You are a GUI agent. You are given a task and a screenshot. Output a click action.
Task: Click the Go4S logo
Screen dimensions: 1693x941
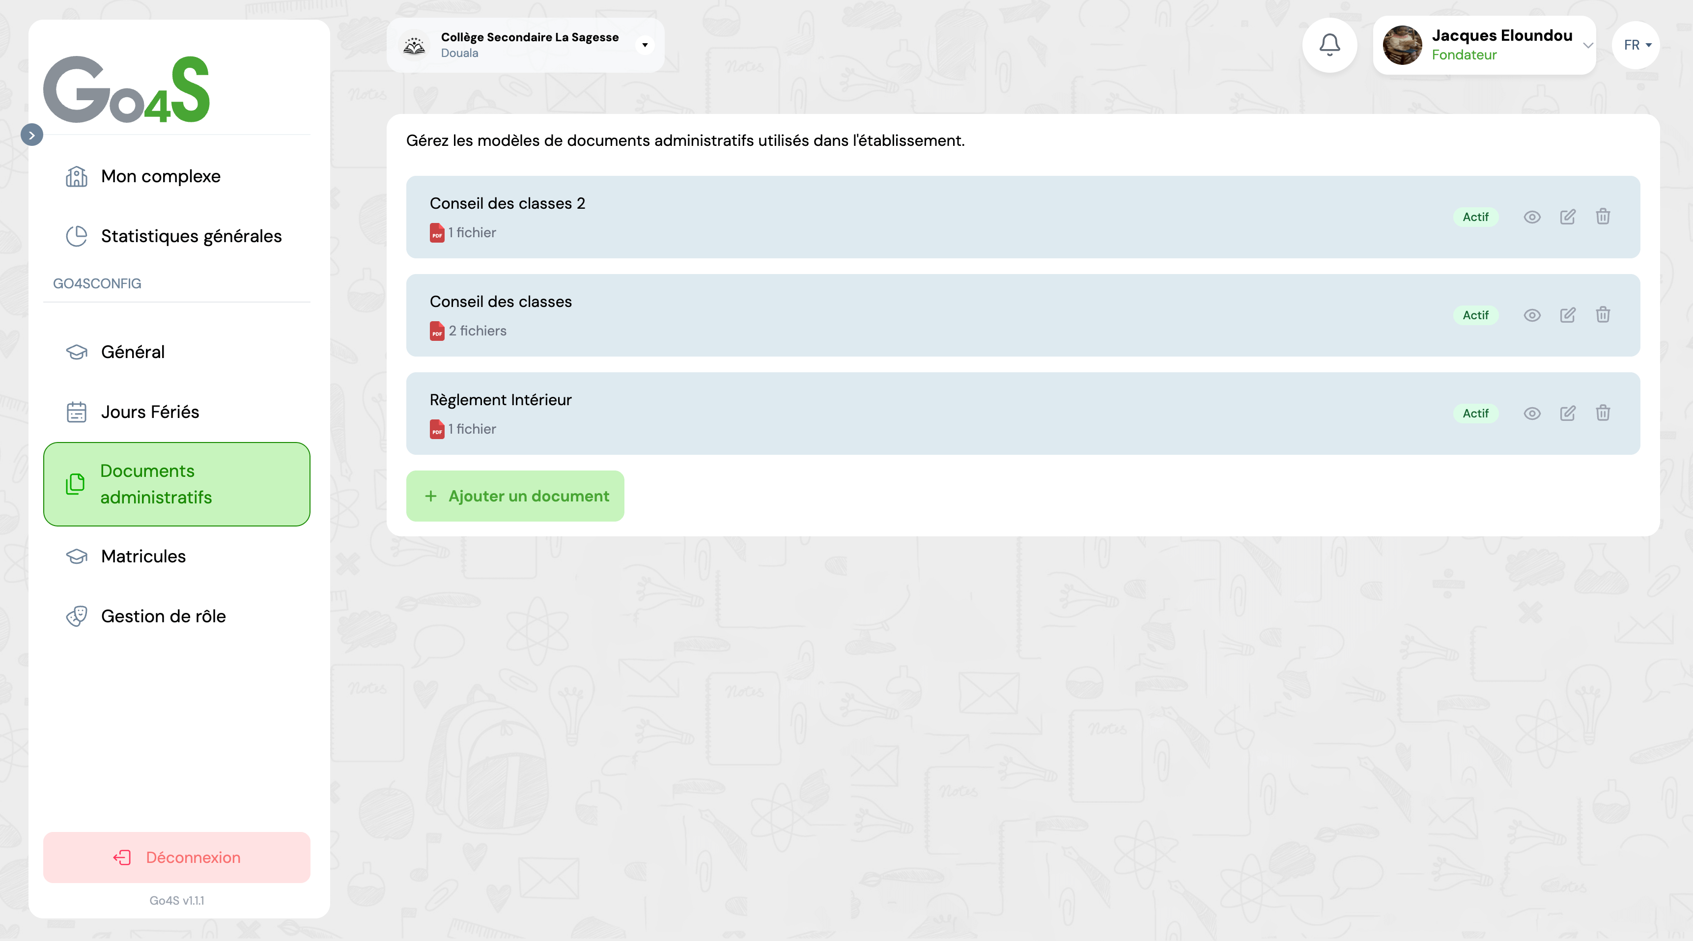tap(126, 89)
